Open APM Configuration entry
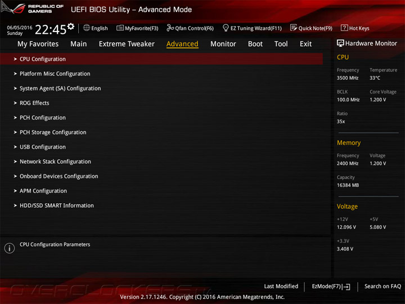The image size is (405, 304). (x=43, y=191)
